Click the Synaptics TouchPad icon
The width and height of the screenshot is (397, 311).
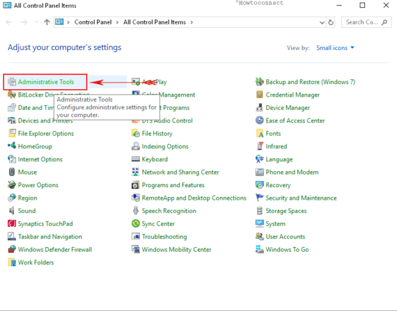click(11, 224)
